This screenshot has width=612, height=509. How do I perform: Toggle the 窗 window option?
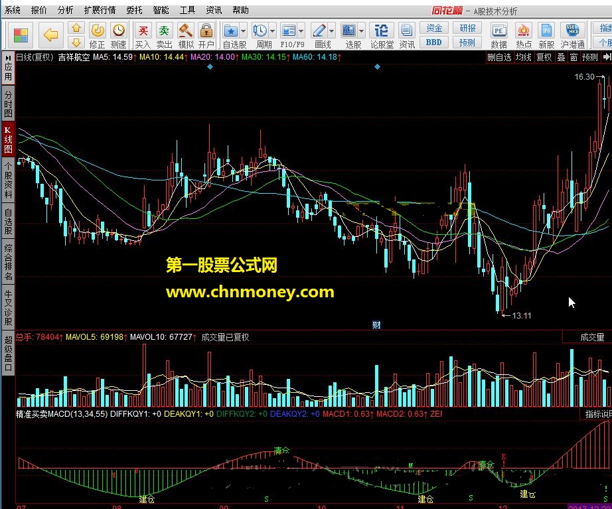(574, 57)
